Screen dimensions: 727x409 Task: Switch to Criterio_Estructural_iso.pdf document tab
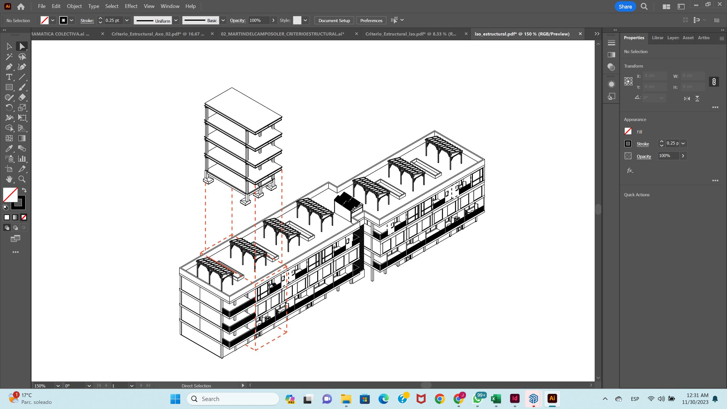(x=411, y=34)
